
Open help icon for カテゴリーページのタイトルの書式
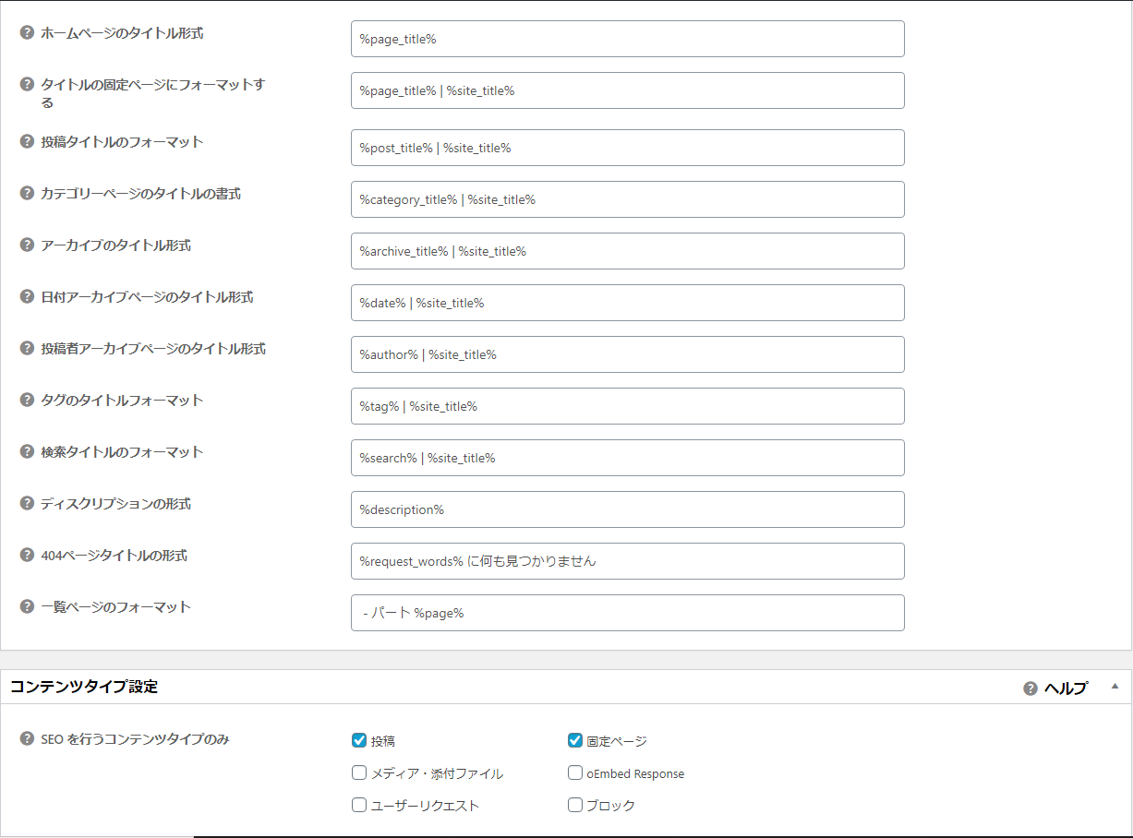(x=27, y=194)
